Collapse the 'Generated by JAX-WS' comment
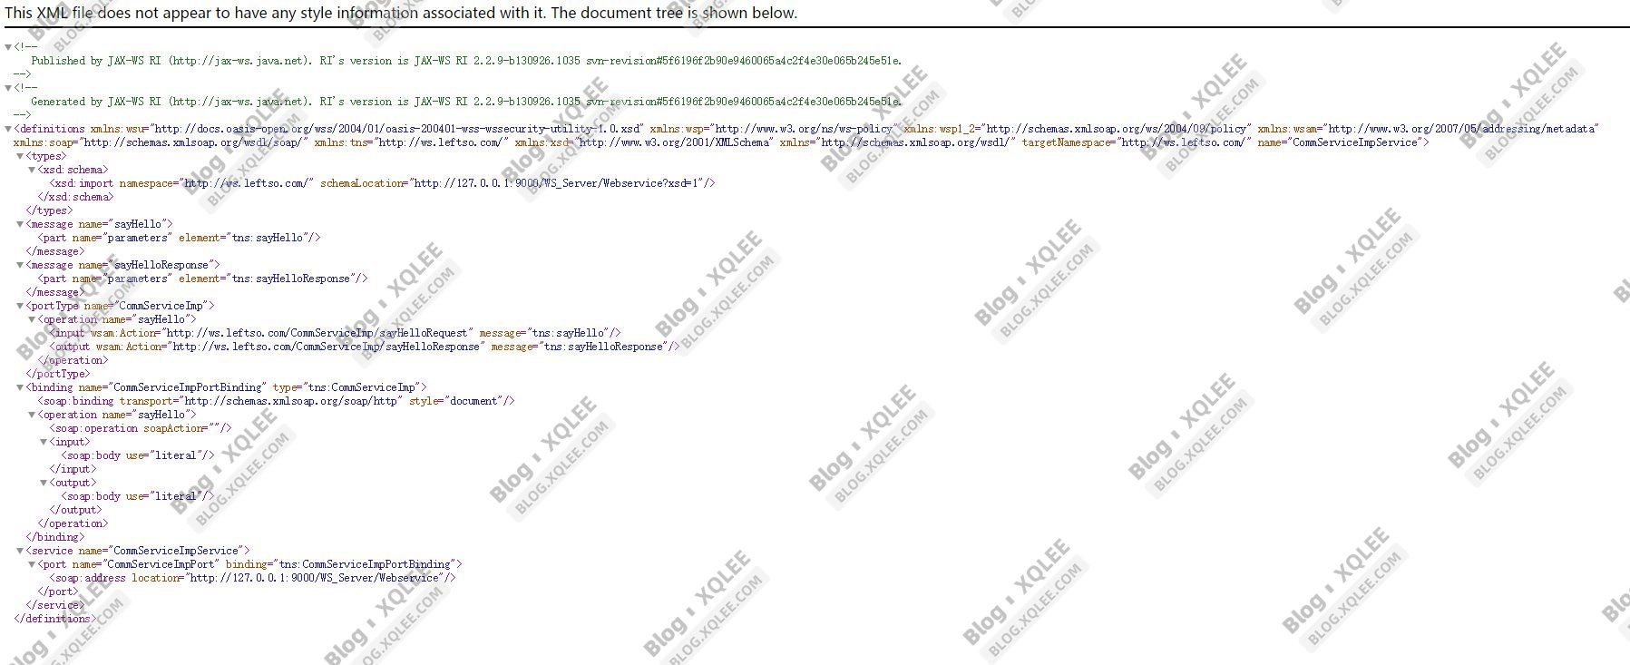 point(8,88)
